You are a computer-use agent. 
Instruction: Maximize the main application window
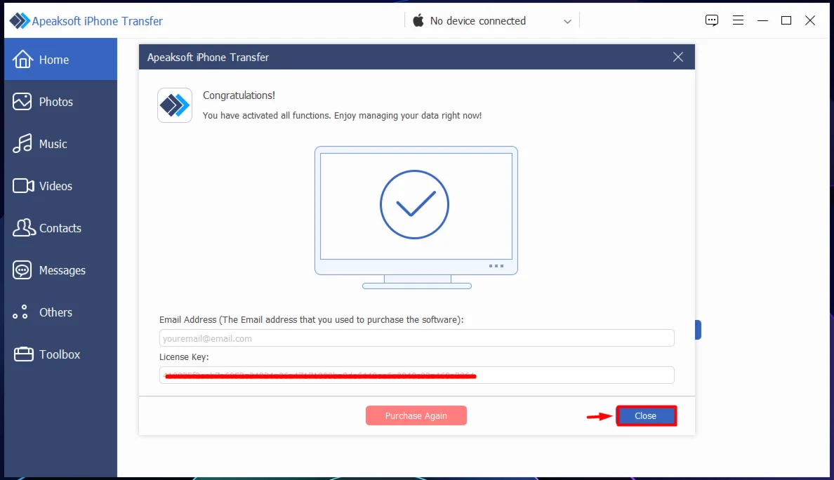pos(786,20)
